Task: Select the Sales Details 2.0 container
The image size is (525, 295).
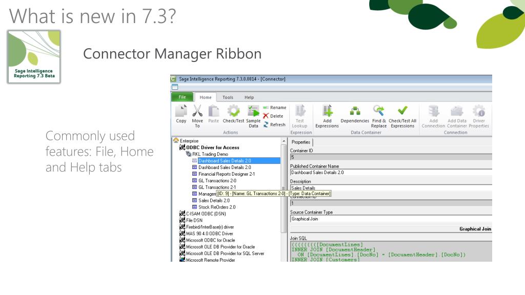Action: [x=214, y=201]
